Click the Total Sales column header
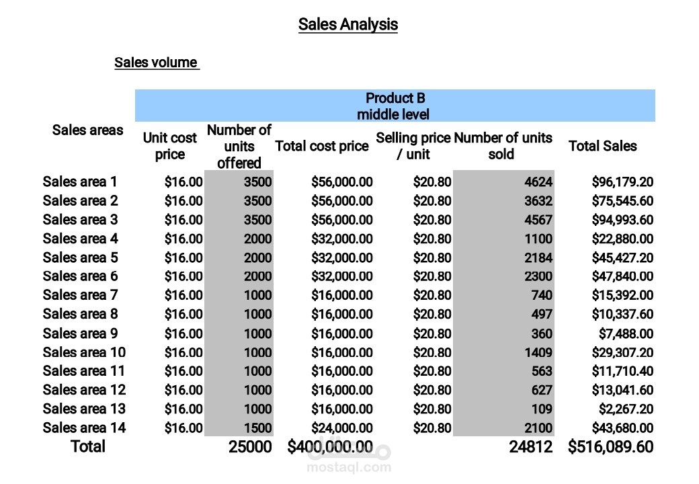699x484 pixels. click(x=603, y=146)
